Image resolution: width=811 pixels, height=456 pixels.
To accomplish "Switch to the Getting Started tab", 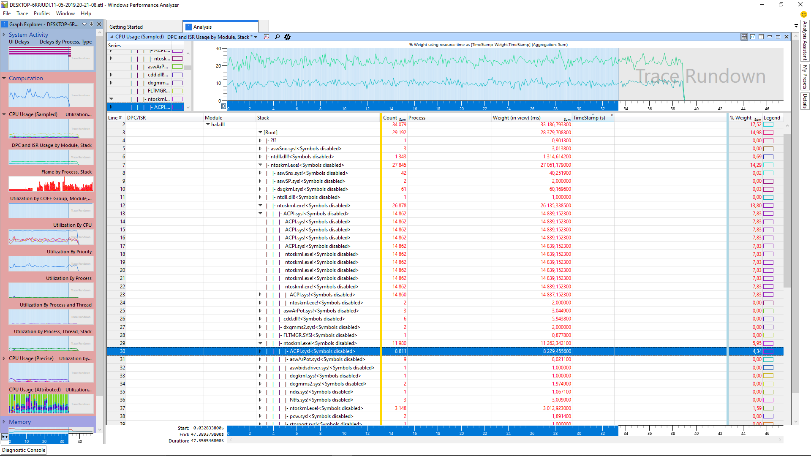I will click(126, 27).
